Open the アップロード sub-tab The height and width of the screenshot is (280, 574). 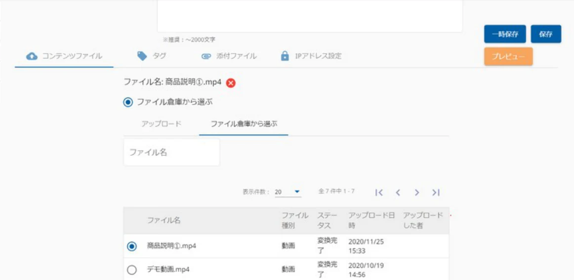(x=162, y=124)
